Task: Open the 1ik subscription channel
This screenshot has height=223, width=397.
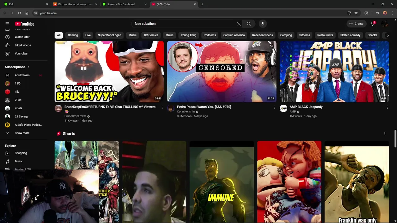Action: (x=17, y=92)
